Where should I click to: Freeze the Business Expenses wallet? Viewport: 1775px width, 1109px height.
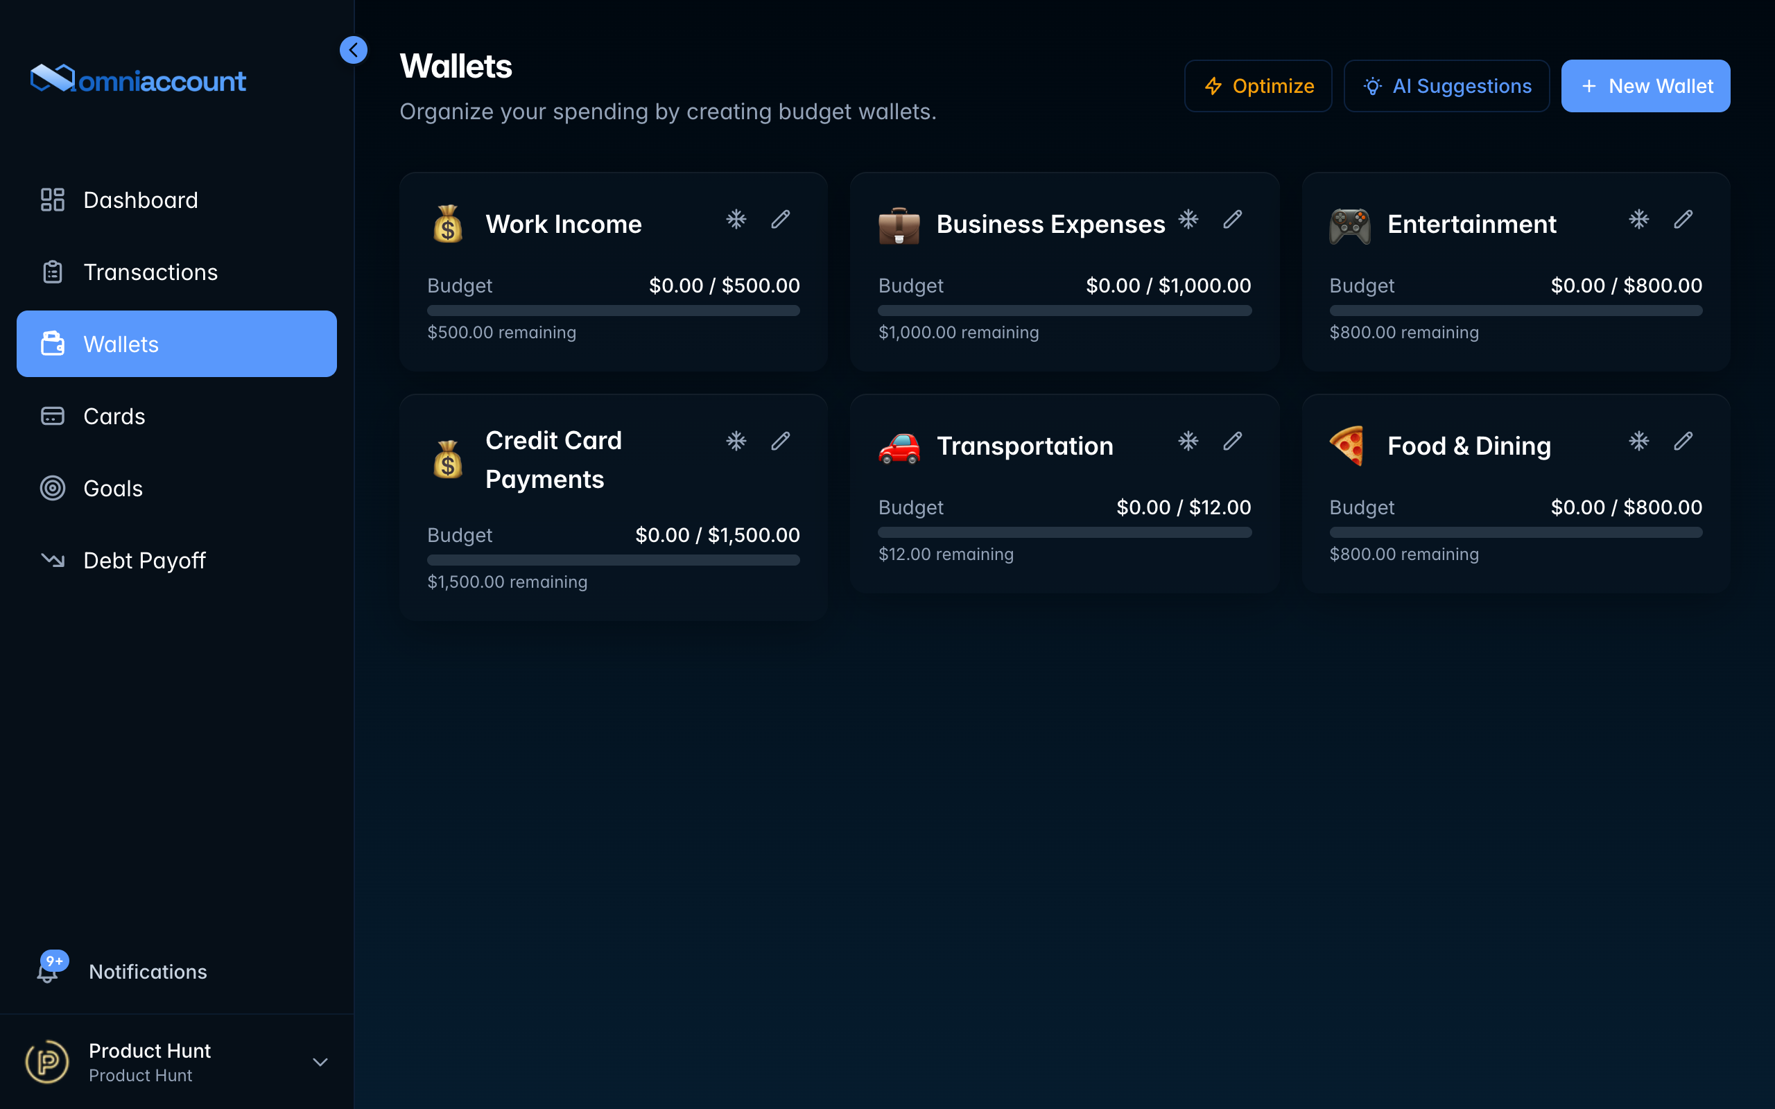[1189, 218]
